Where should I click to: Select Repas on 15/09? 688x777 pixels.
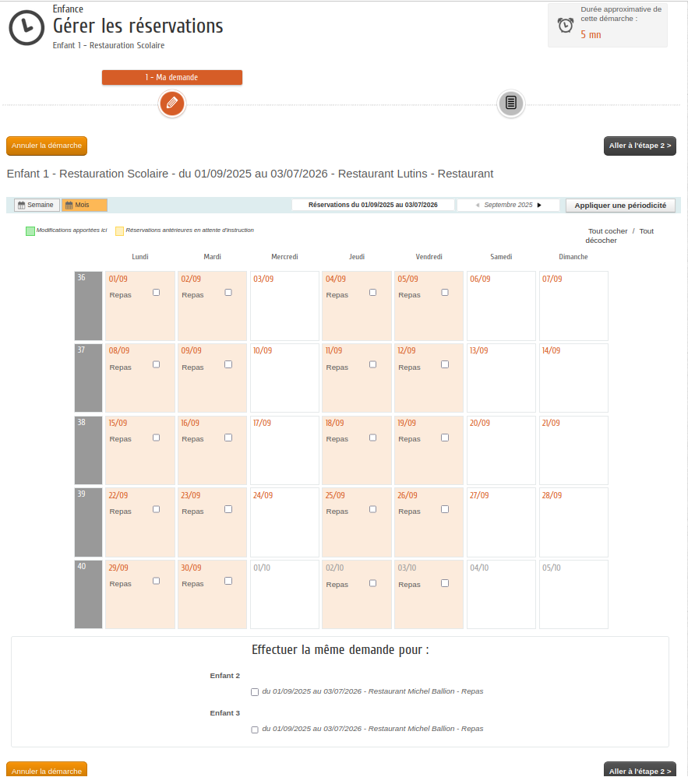tap(157, 438)
